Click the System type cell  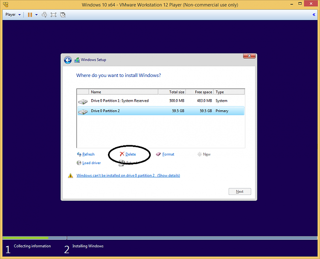pyautogui.click(x=221, y=101)
